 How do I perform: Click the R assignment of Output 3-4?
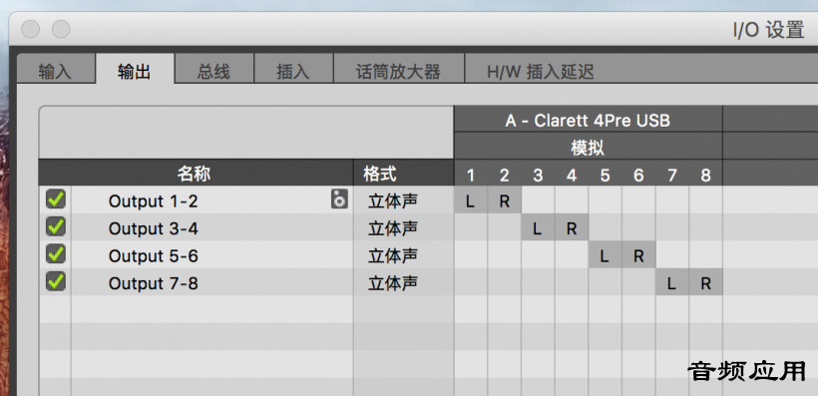point(572,228)
